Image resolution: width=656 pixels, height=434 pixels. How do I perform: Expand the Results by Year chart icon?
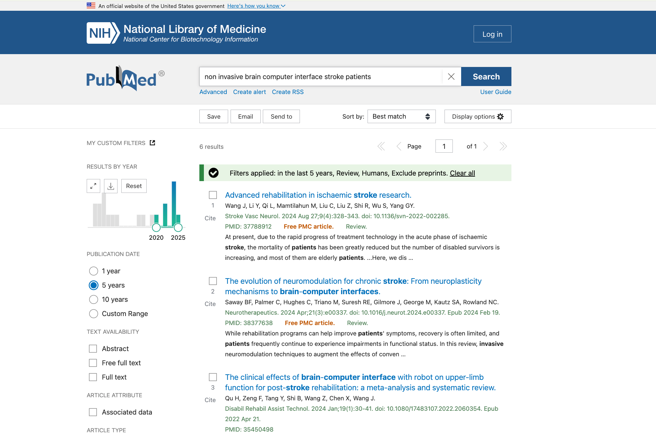93,186
